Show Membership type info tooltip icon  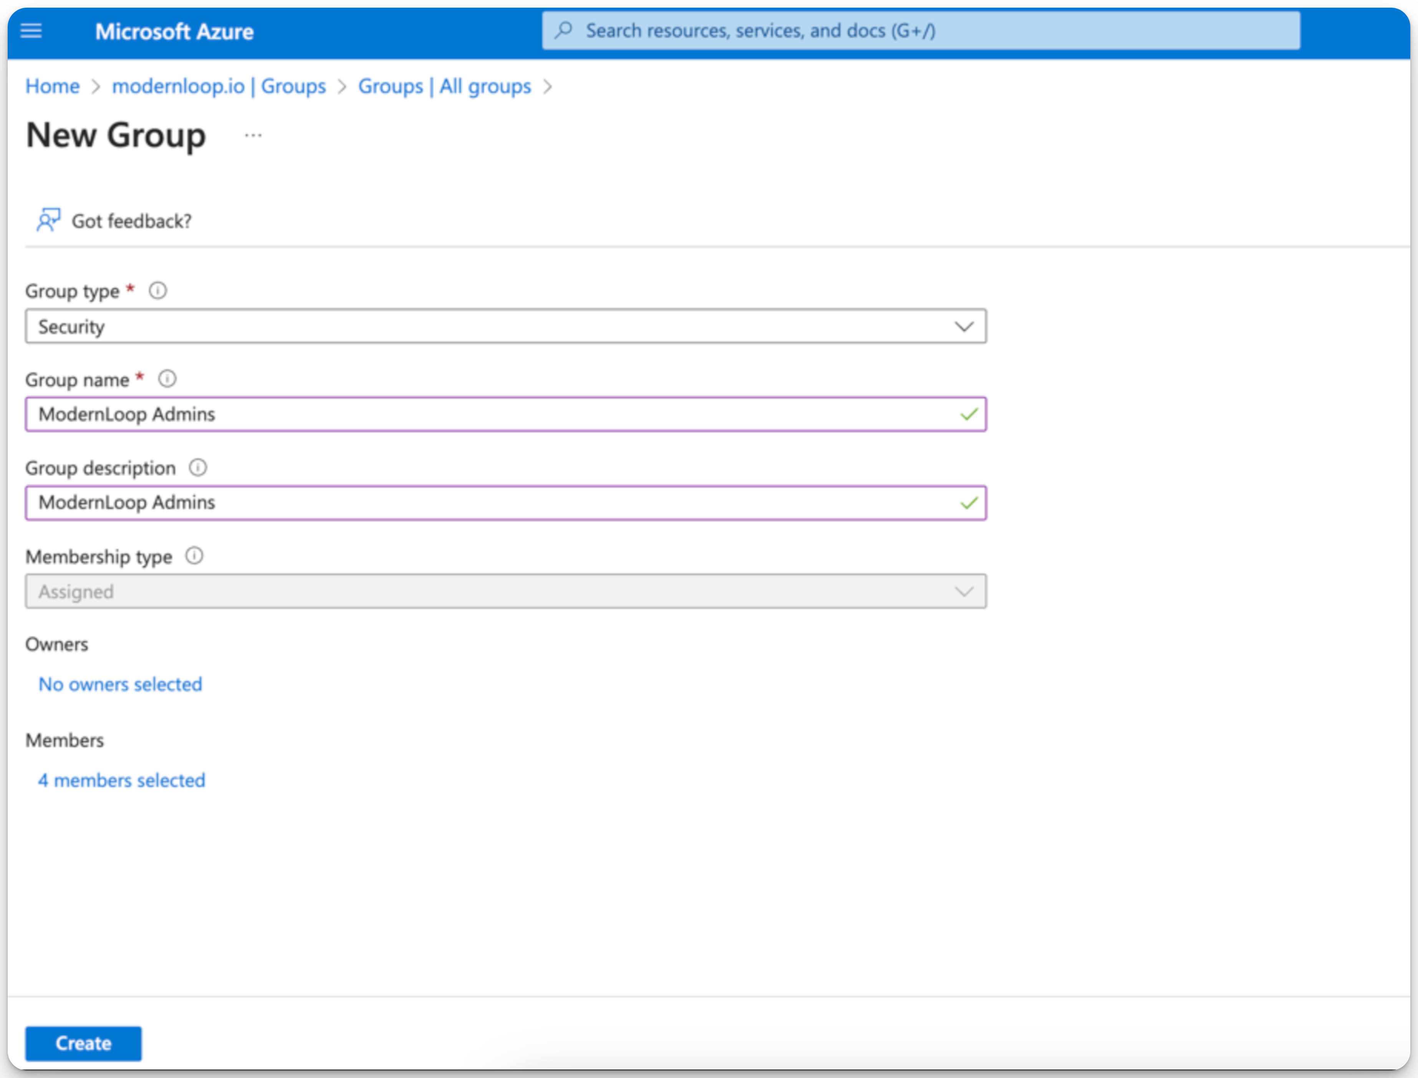(x=194, y=556)
